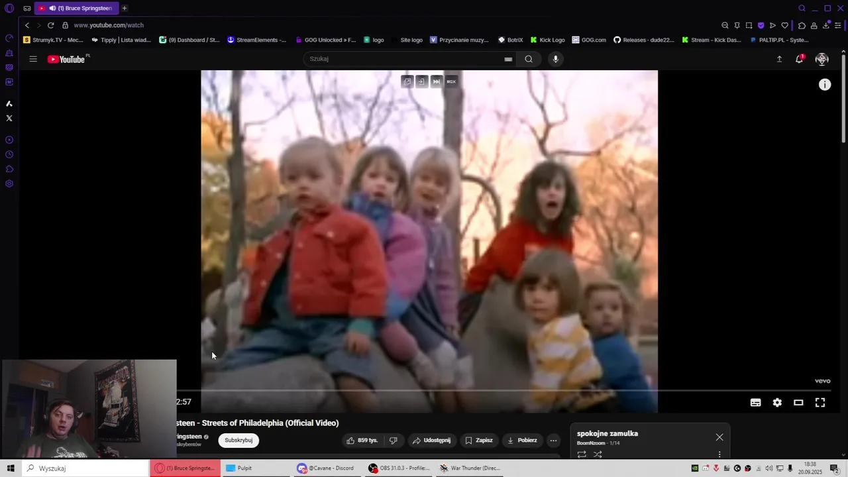
Task: Toggle theater mode on the player
Action: (x=798, y=402)
